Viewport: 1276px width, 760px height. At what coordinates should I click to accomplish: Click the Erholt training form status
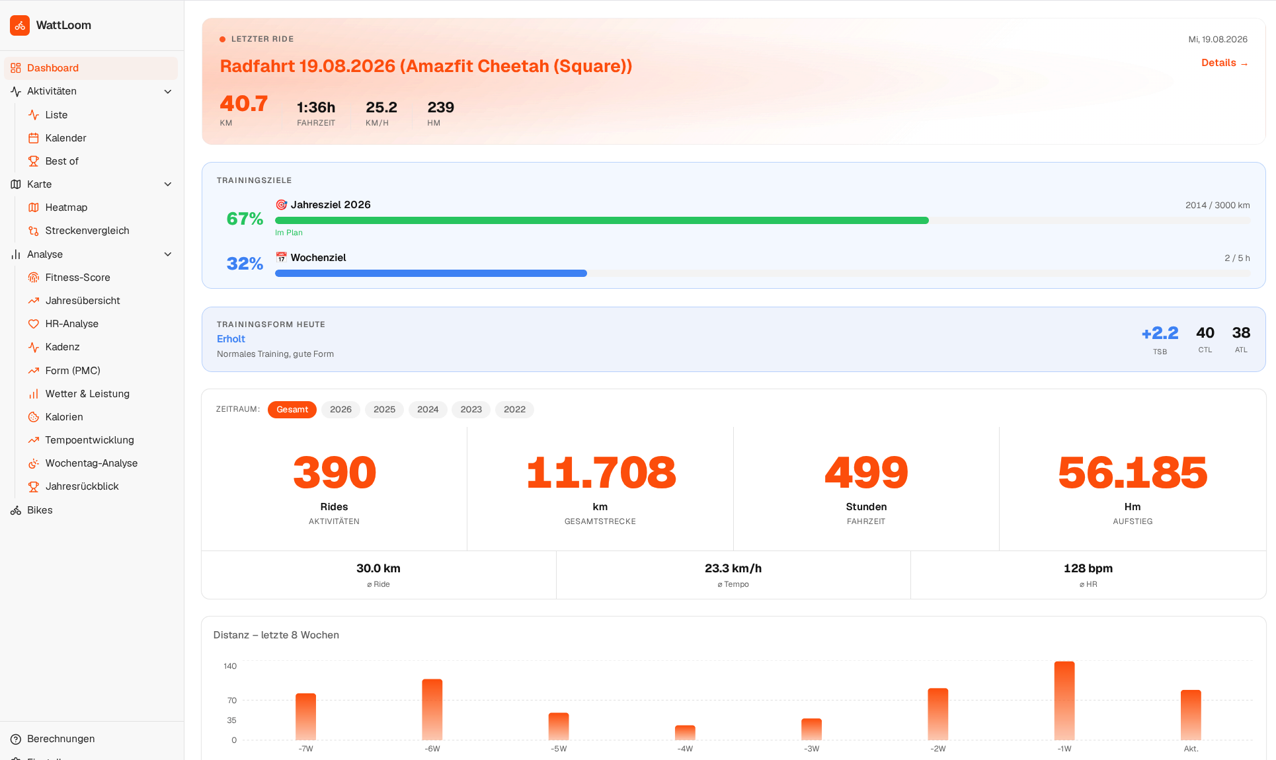tap(231, 339)
